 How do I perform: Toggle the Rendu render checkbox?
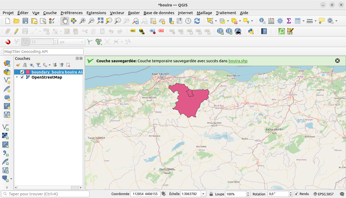click(x=296, y=194)
